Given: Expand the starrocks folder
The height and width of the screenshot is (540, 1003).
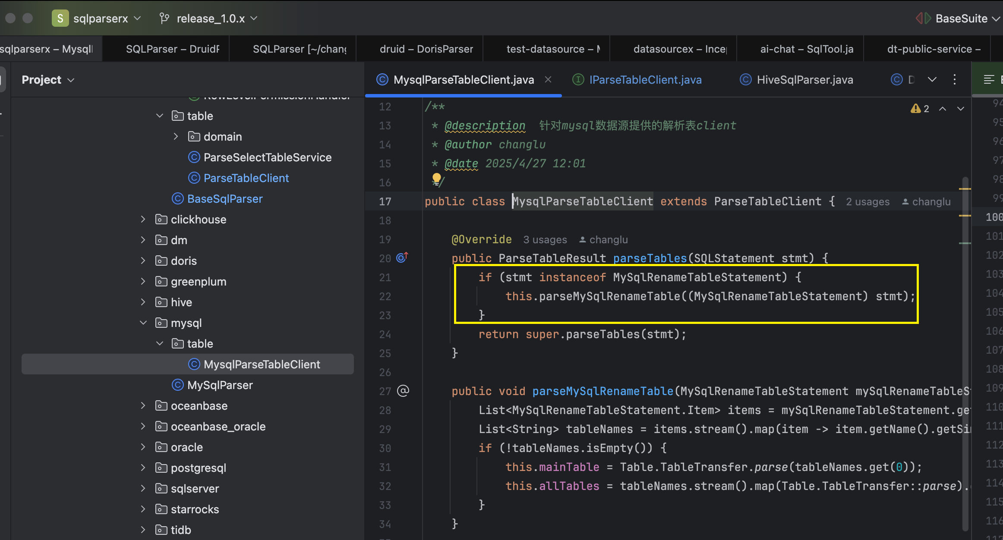Looking at the screenshot, I should (x=143, y=509).
